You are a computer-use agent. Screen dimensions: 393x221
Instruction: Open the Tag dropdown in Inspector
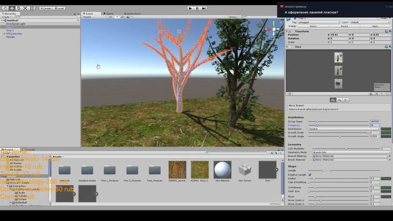[319, 22]
